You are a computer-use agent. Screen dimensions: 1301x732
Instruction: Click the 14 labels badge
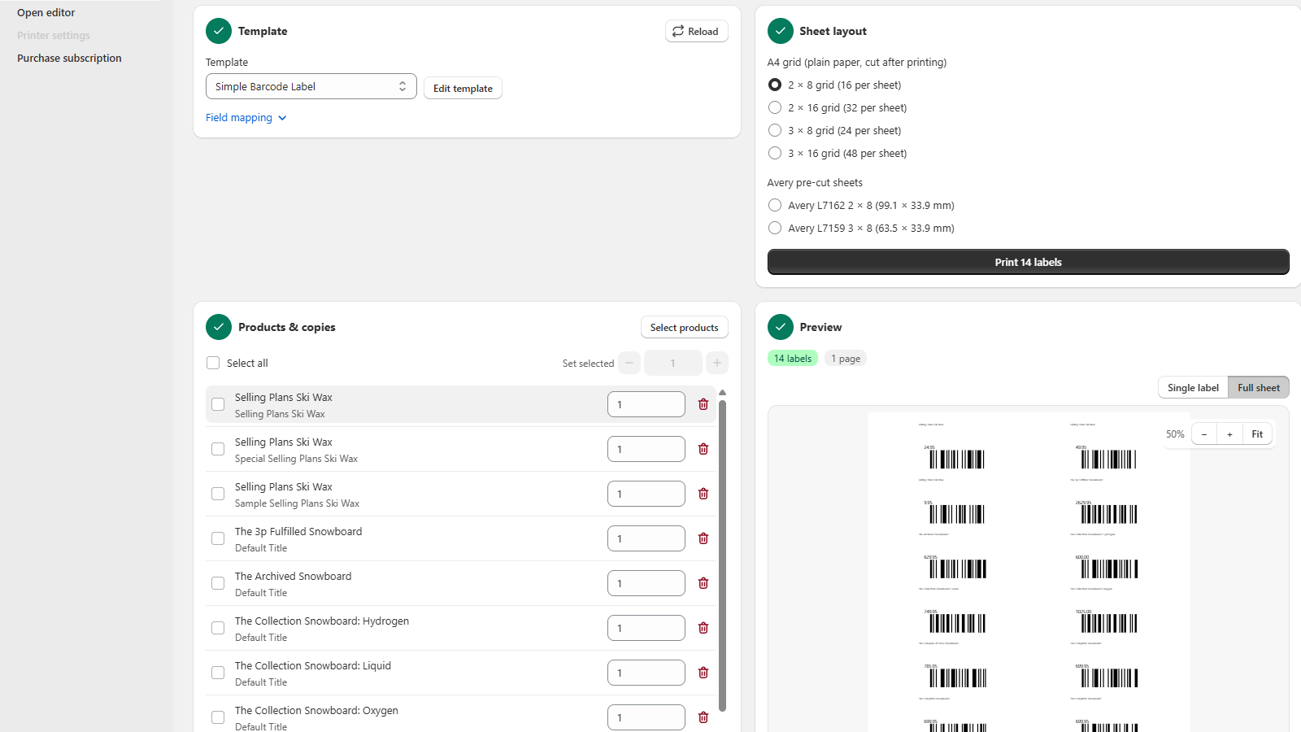(793, 359)
